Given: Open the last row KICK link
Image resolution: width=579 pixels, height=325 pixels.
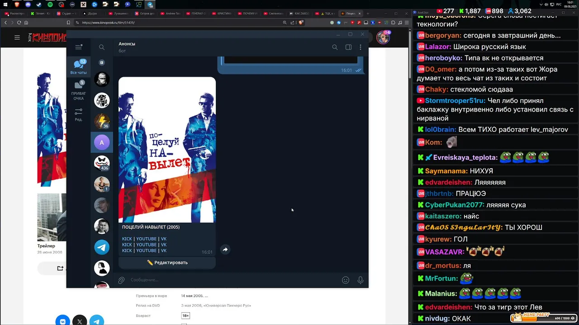Looking at the screenshot, I should click(x=127, y=251).
